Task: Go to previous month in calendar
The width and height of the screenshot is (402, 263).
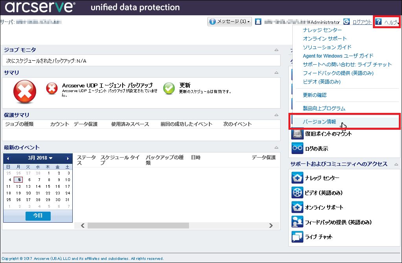Action: coord(8,158)
